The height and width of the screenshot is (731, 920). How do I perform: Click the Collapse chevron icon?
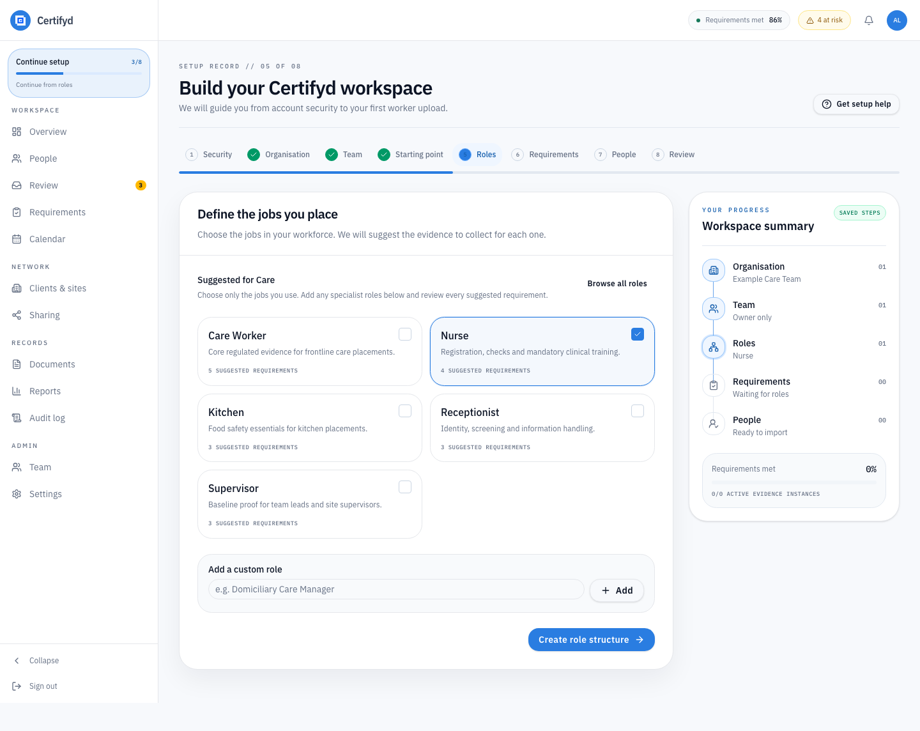click(x=17, y=661)
